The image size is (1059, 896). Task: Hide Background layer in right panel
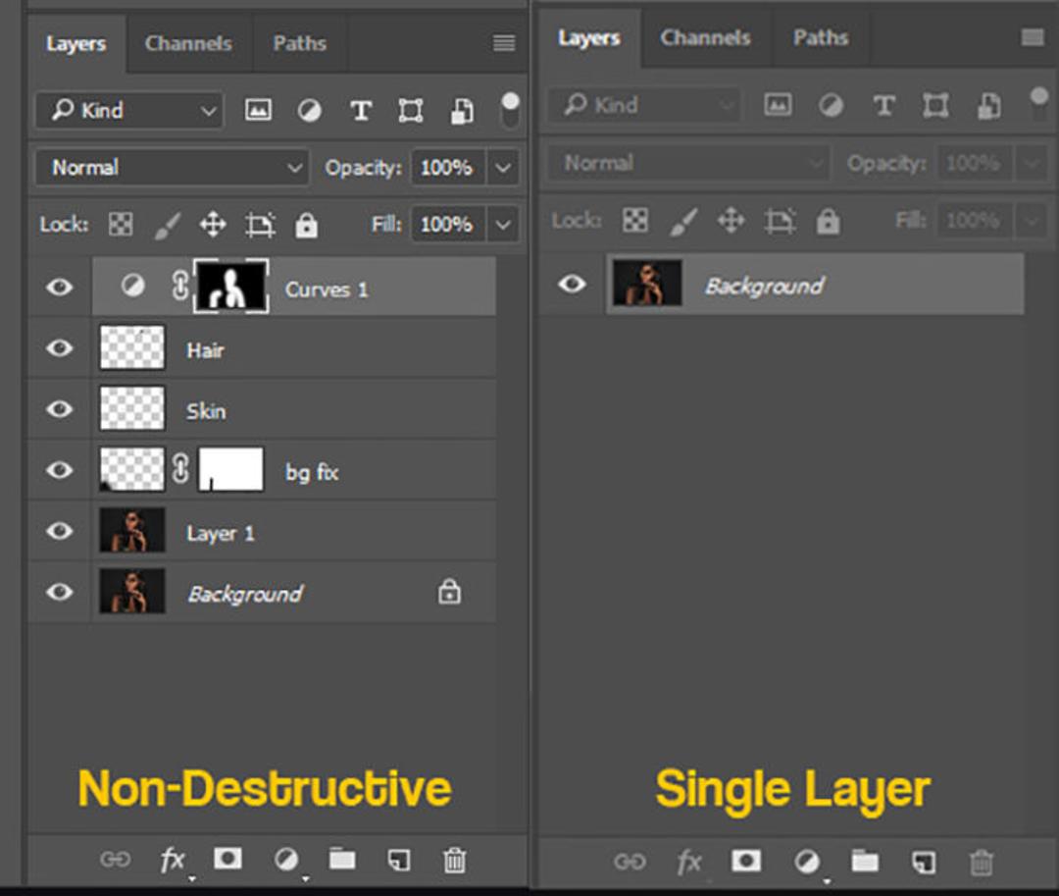(572, 283)
